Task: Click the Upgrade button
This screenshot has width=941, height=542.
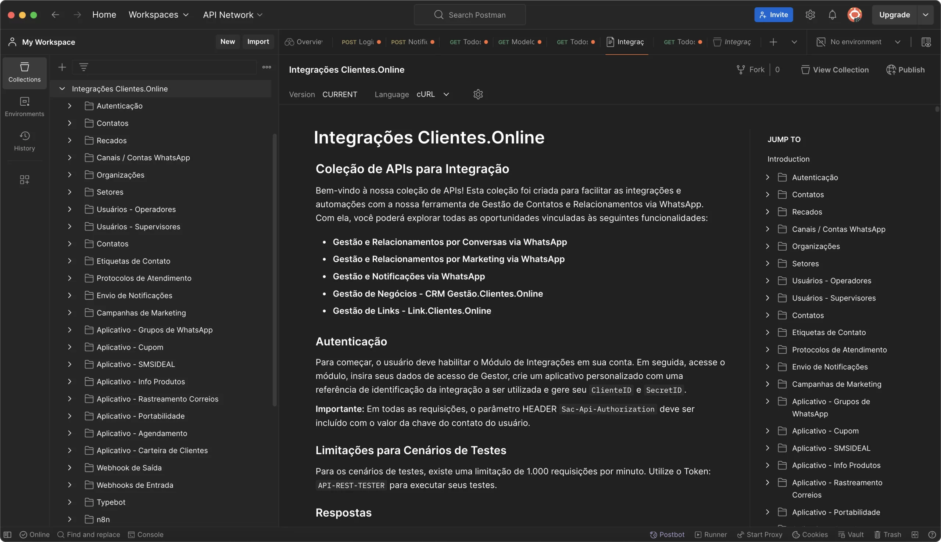Action: 894,15
